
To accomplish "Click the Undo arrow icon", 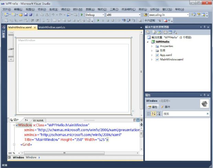I will pyautogui.click(x=53, y=15).
